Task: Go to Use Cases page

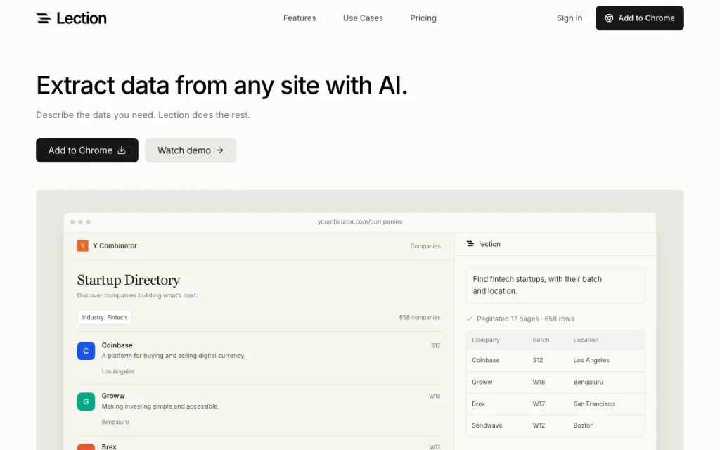Action: (363, 18)
